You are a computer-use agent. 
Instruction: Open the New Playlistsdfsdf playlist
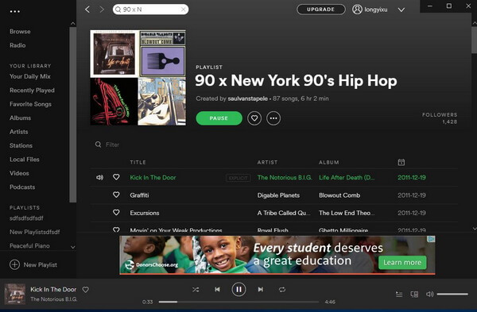[x=35, y=232]
